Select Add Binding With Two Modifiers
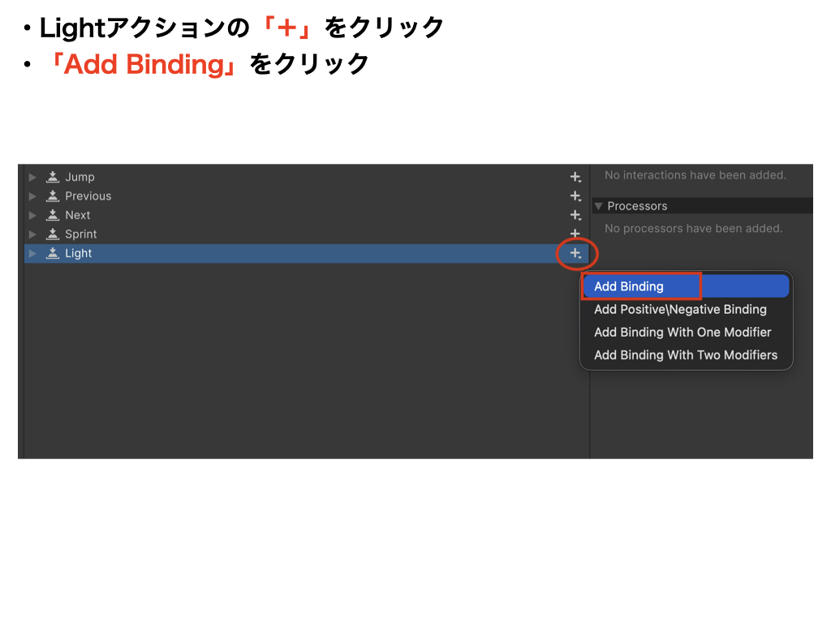Image resolution: width=831 pixels, height=623 pixels. (686, 355)
